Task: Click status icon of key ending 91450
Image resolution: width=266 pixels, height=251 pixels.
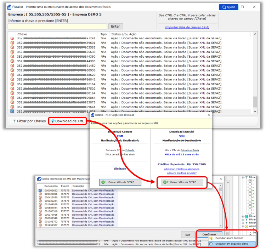Action: point(12,65)
